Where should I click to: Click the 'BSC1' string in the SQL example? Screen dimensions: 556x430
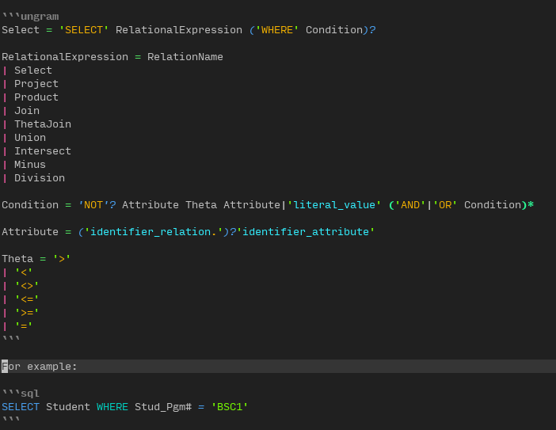click(x=230, y=407)
